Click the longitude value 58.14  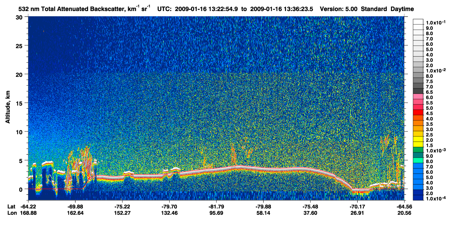coord(263,213)
